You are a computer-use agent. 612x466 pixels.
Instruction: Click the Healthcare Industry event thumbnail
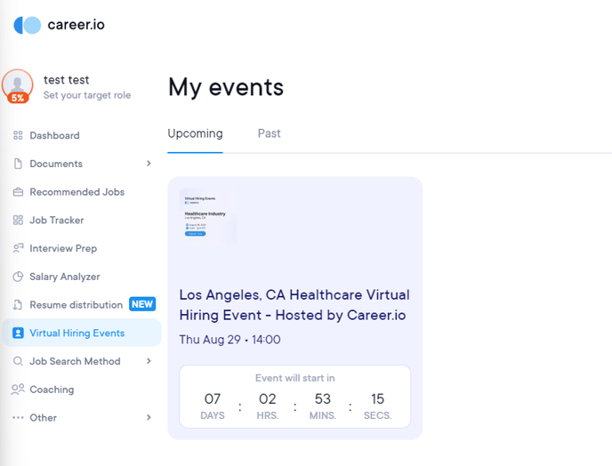click(x=207, y=217)
